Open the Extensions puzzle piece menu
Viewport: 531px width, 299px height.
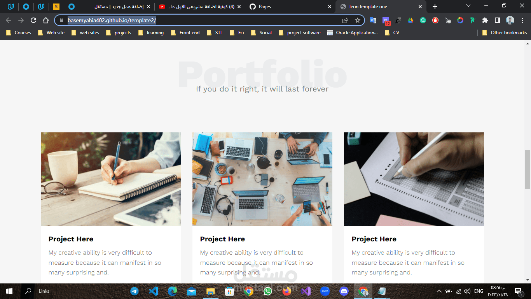[485, 20]
